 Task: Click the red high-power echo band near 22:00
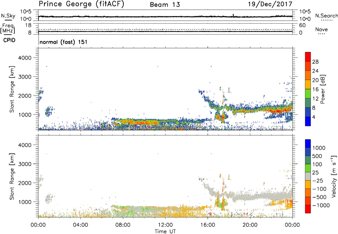(x=277, y=111)
